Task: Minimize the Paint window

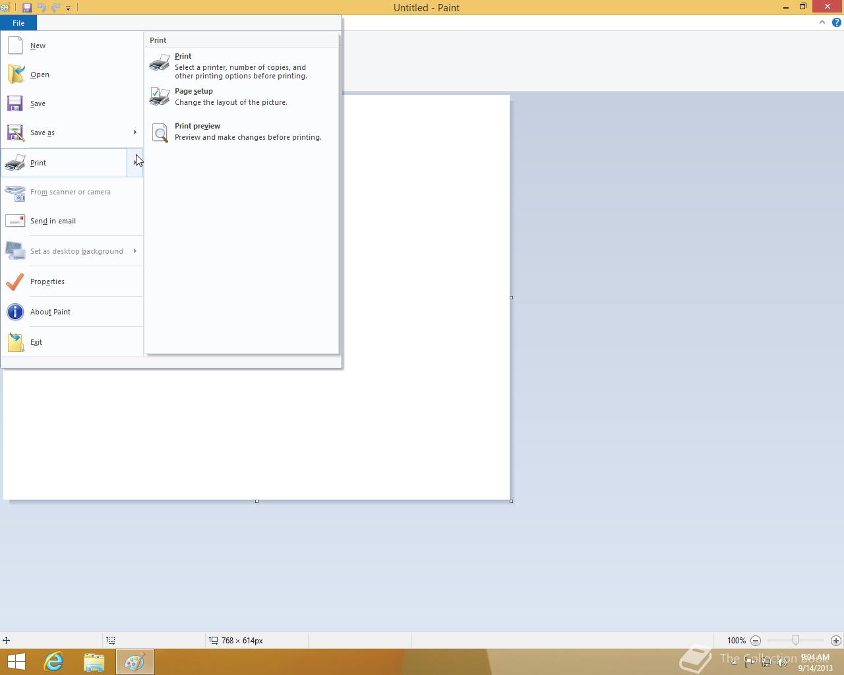Action: click(x=786, y=7)
